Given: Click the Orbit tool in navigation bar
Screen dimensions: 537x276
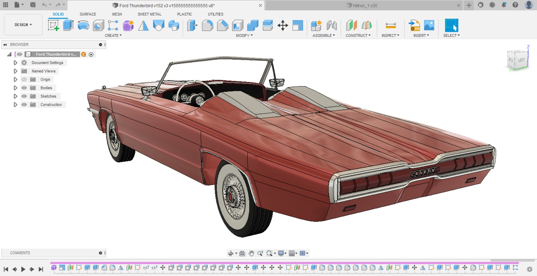Looking at the screenshot, I should (x=230, y=253).
